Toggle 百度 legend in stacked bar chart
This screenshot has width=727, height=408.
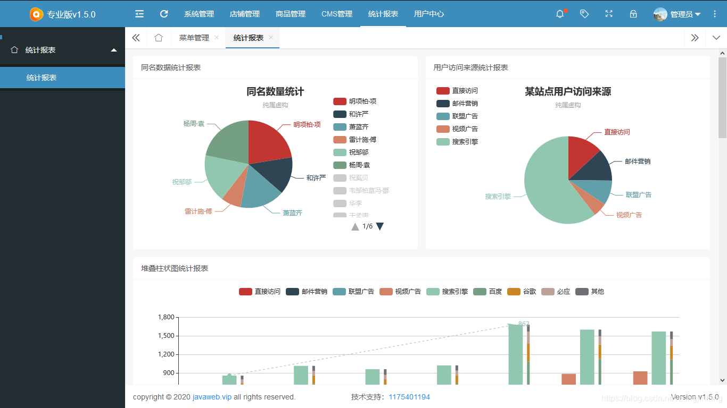[x=488, y=292]
